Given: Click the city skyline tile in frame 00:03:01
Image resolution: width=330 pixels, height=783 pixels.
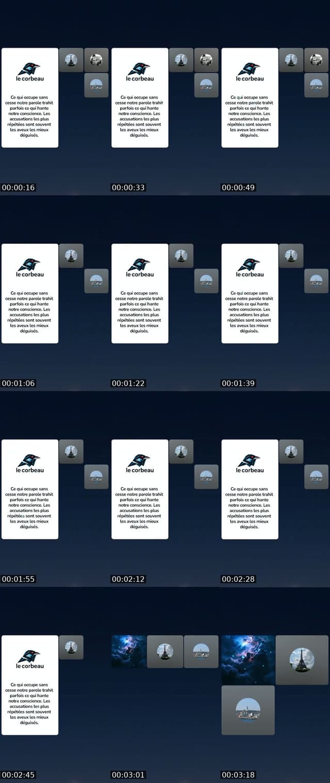Looking at the screenshot, I should 201,651.
